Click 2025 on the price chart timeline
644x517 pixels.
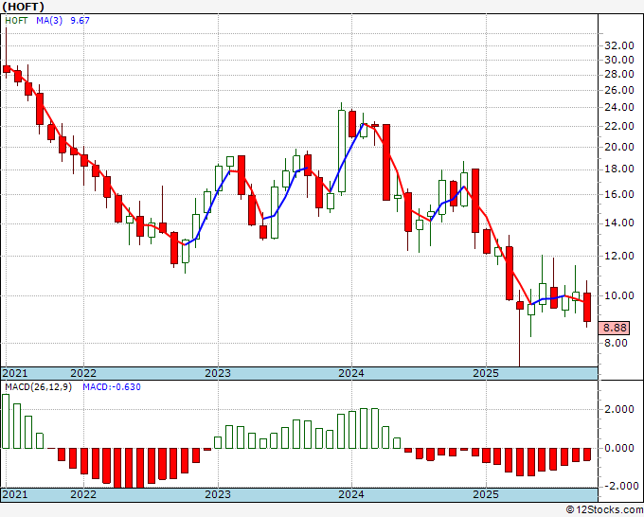tap(486, 373)
